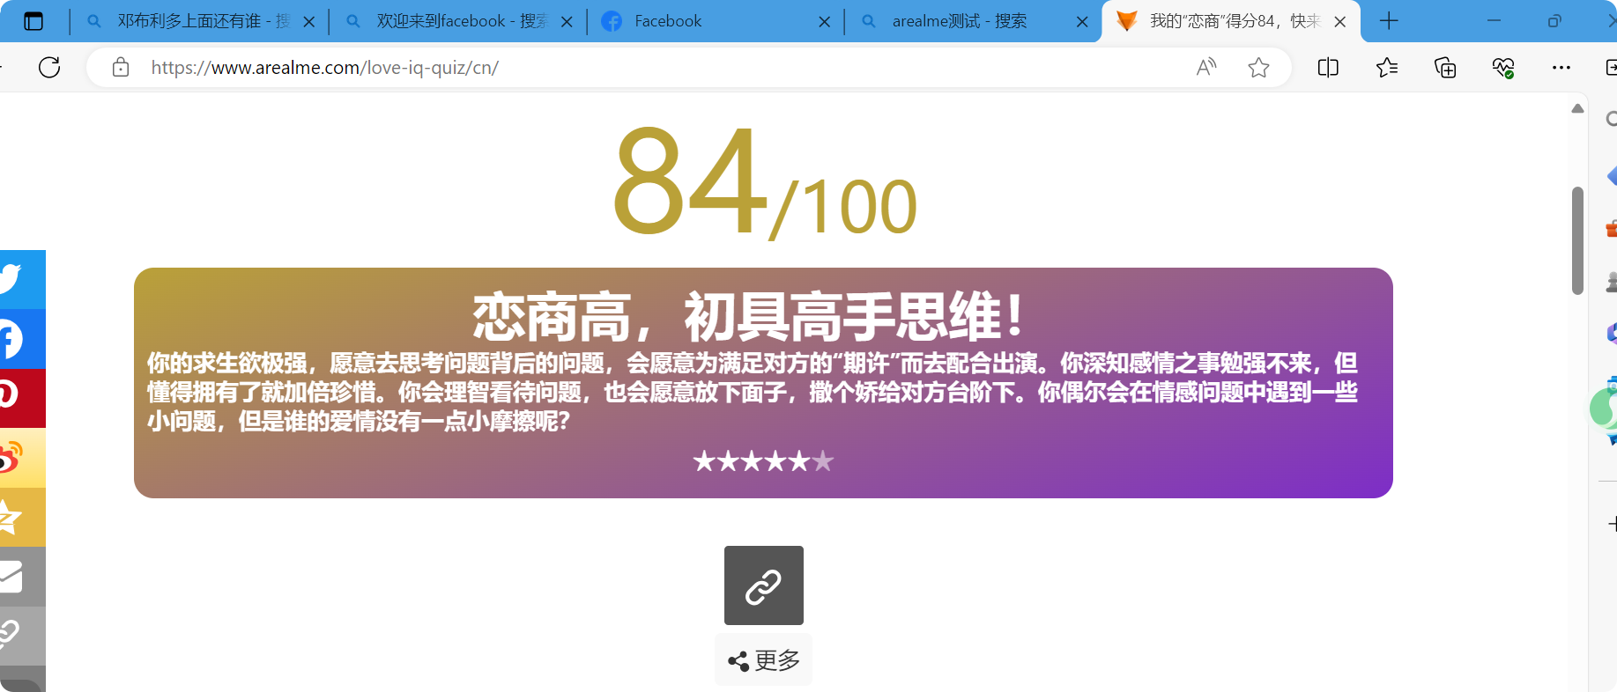
Task: Open Collections panel
Action: tap(1445, 68)
